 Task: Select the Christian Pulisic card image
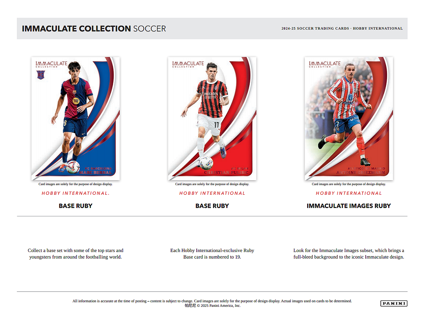(212, 118)
